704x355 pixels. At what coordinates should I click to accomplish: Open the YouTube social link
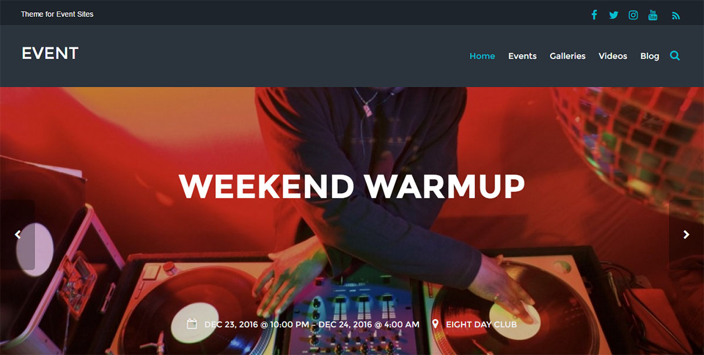pos(653,15)
